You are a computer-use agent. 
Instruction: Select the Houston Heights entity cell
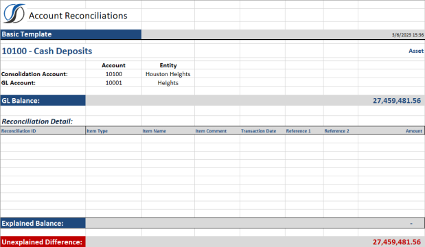tap(168, 74)
